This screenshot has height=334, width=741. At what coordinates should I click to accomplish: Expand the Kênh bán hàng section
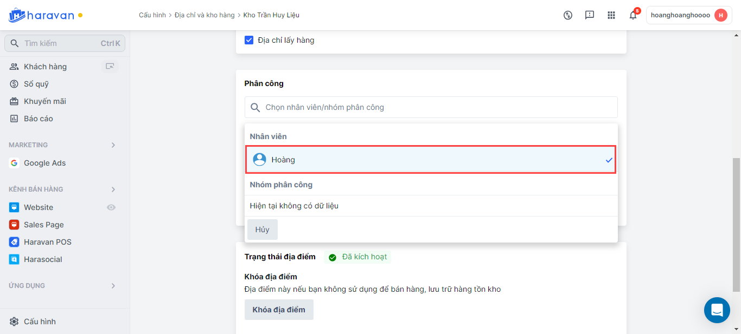[113, 189]
